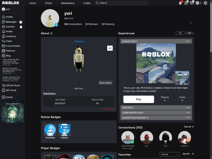Toggle the avatar 3D view

point(110,48)
